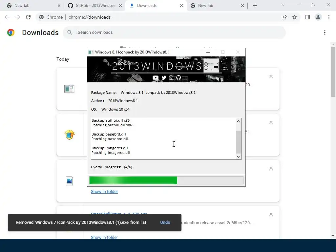Close the last New Tab tab
The width and height of the screenshot is (336, 252).
242,6
